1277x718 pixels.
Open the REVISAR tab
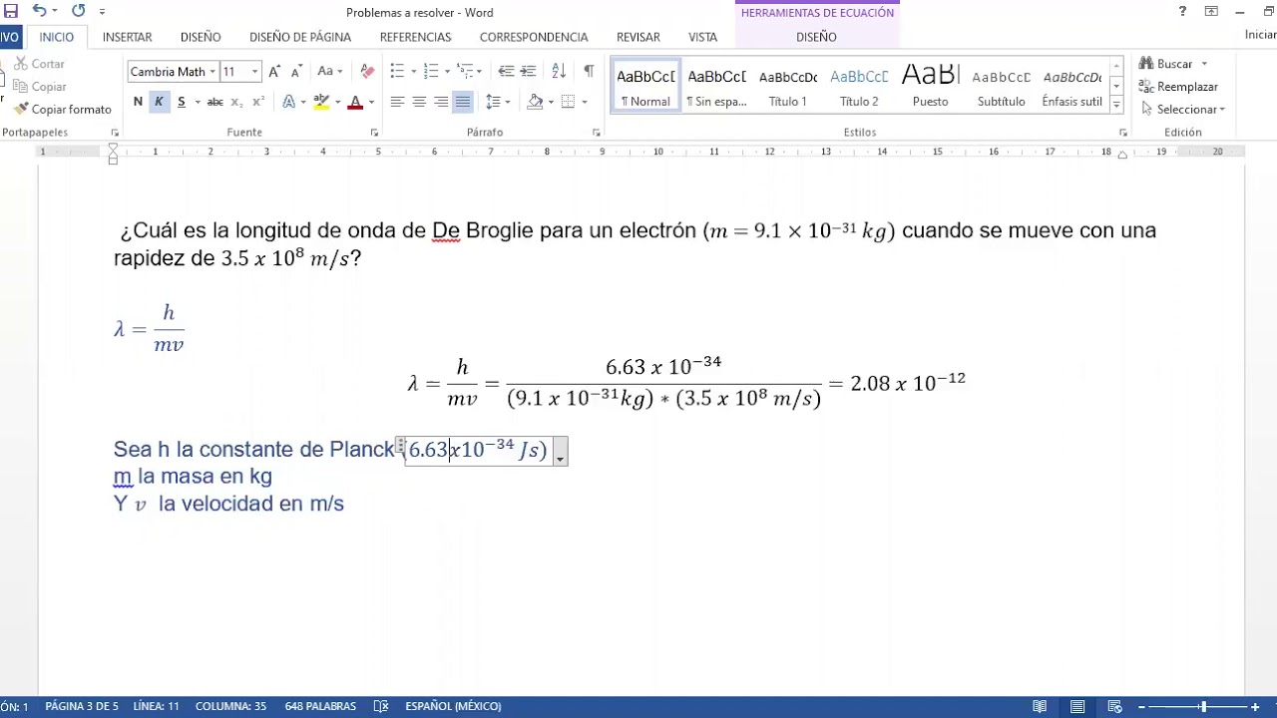coord(638,37)
